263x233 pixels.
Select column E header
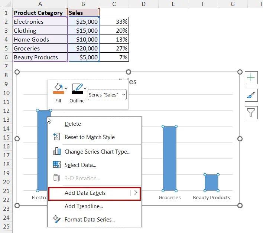[x=173, y=4]
